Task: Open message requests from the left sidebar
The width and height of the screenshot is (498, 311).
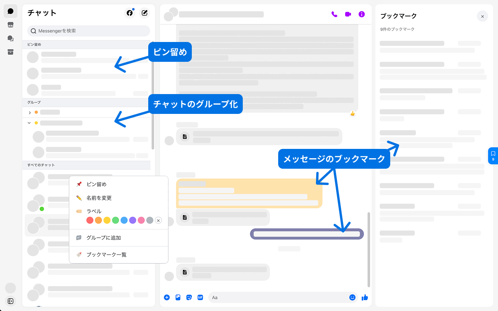Action: (11, 38)
